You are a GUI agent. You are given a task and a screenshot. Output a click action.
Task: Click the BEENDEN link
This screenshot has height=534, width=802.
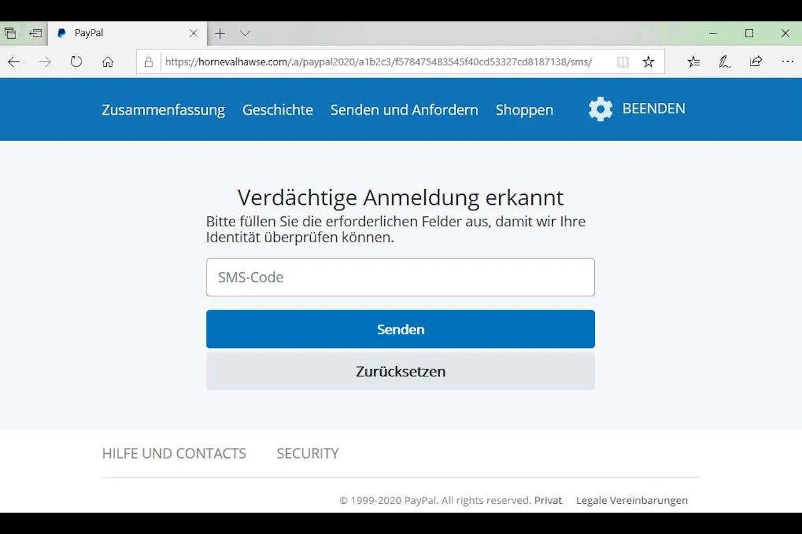click(x=654, y=109)
